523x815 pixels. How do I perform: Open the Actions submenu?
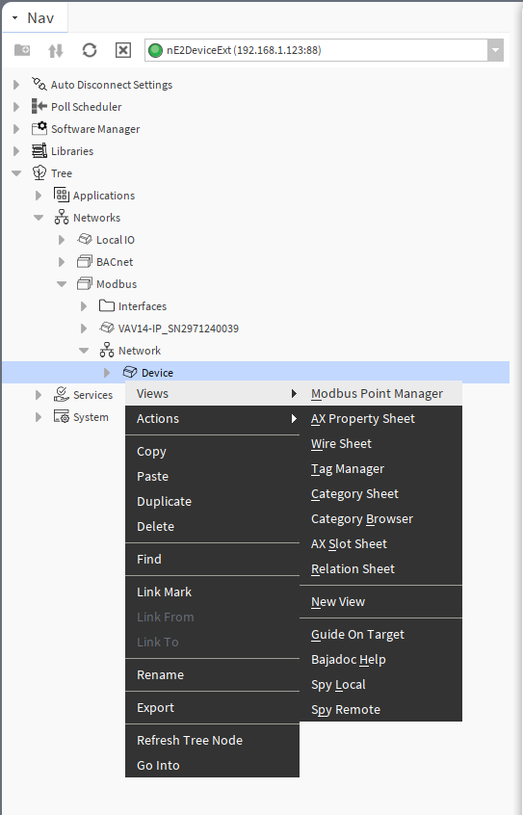(x=212, y=418)
